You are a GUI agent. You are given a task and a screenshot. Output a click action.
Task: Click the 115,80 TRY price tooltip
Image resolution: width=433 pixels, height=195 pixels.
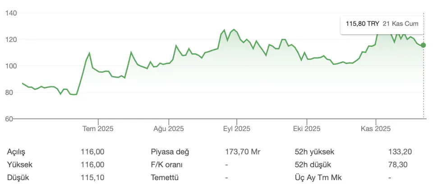tap(362, 24)
